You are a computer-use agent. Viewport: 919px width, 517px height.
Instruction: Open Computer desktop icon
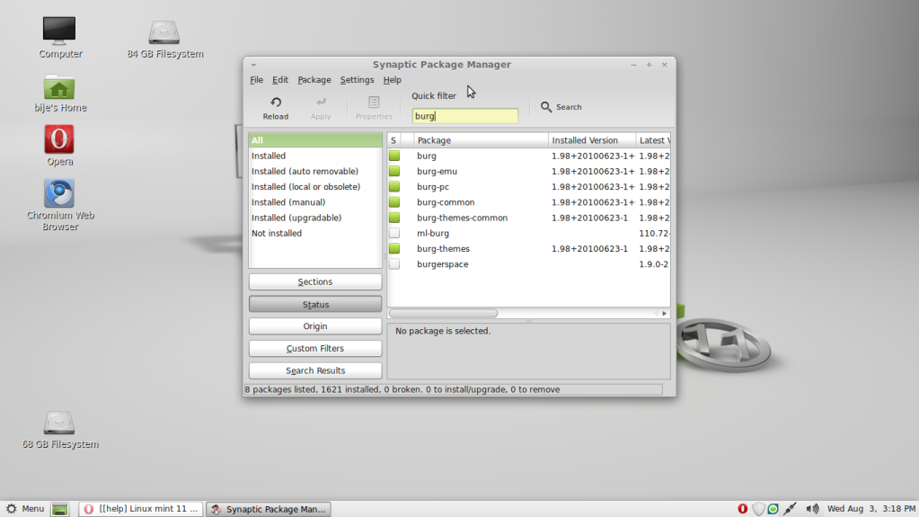click(x=59, y=31)
